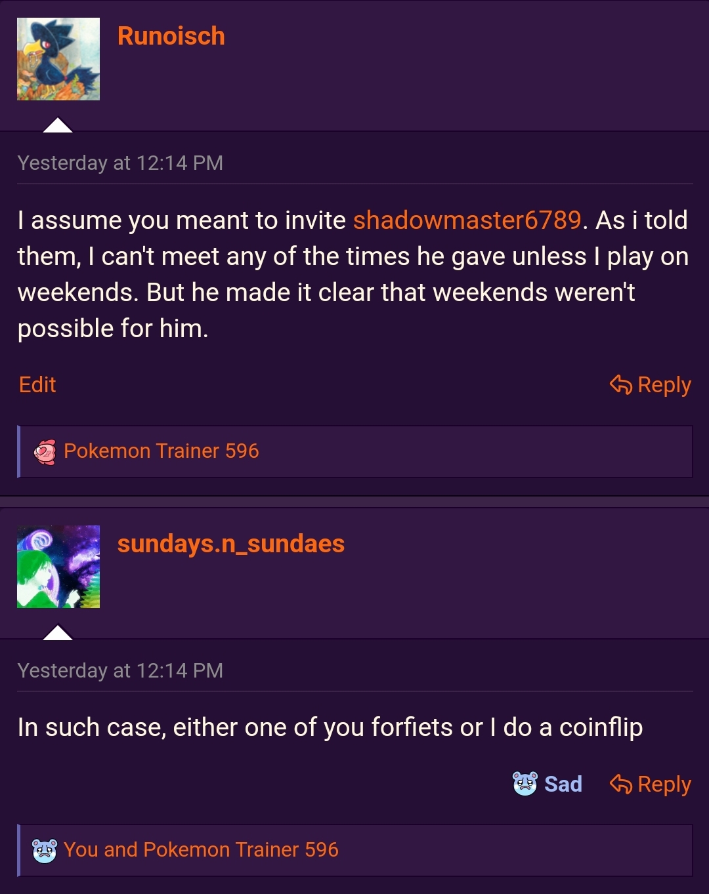This screenshot has height=894, width=709.
Task: Click the pointer arrow under sundays.n_sundaes' avatar
Action: pyautogui.click(x=58, y=632)
